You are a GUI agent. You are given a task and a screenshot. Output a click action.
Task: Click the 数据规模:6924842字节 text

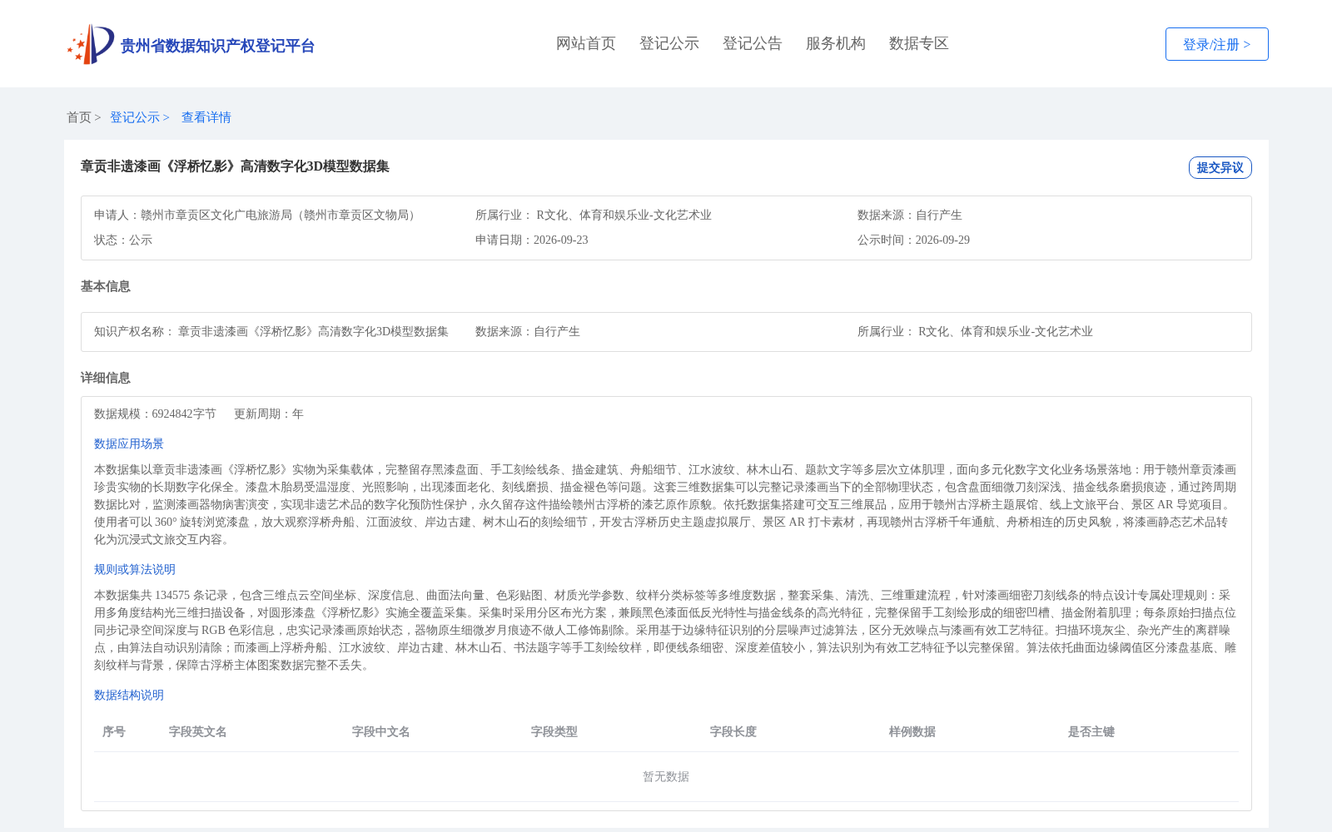tap(155, 414)
